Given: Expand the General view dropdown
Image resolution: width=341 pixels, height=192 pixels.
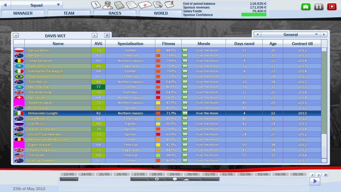Looking at the screenshot, I should [316, 34].
